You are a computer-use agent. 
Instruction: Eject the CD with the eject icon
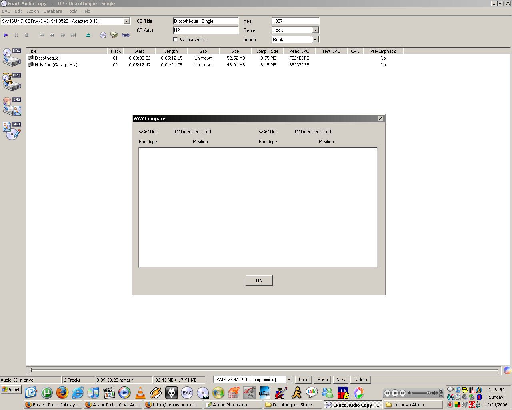(x=88, y=35)
